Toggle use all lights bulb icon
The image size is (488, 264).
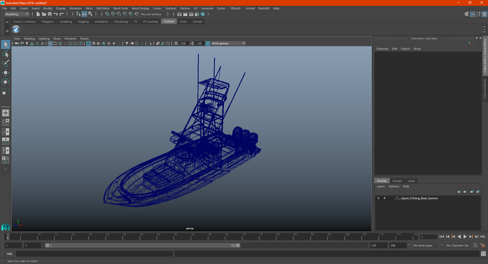click(114, 43)
